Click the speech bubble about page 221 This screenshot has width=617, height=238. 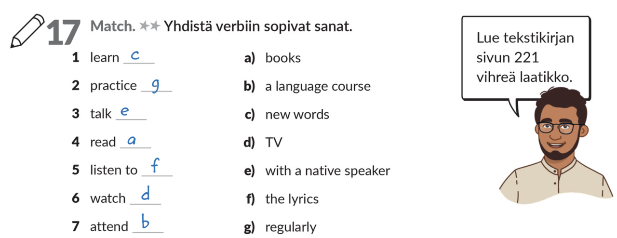coord(525,57)
